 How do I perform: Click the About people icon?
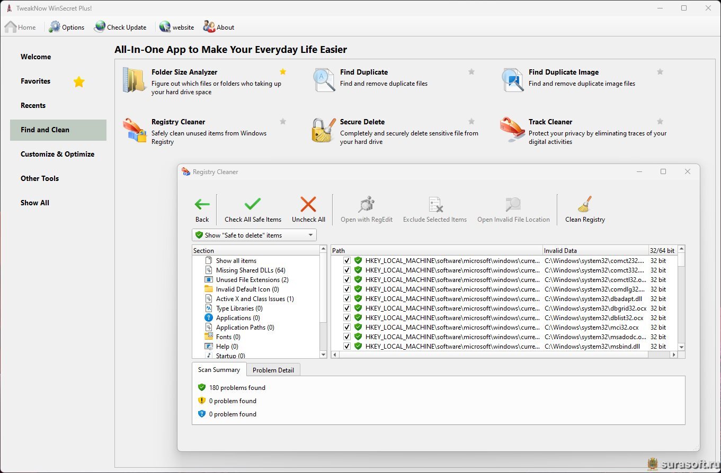tap(209, 27)
